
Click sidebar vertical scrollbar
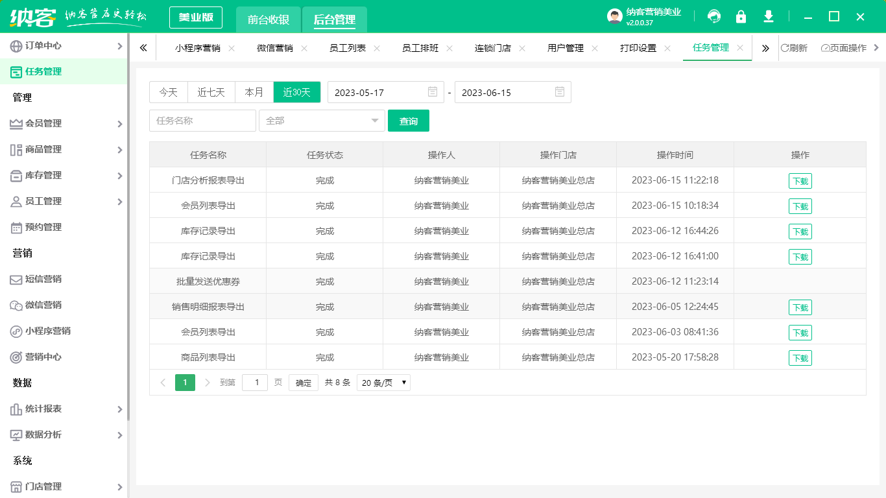128,227
